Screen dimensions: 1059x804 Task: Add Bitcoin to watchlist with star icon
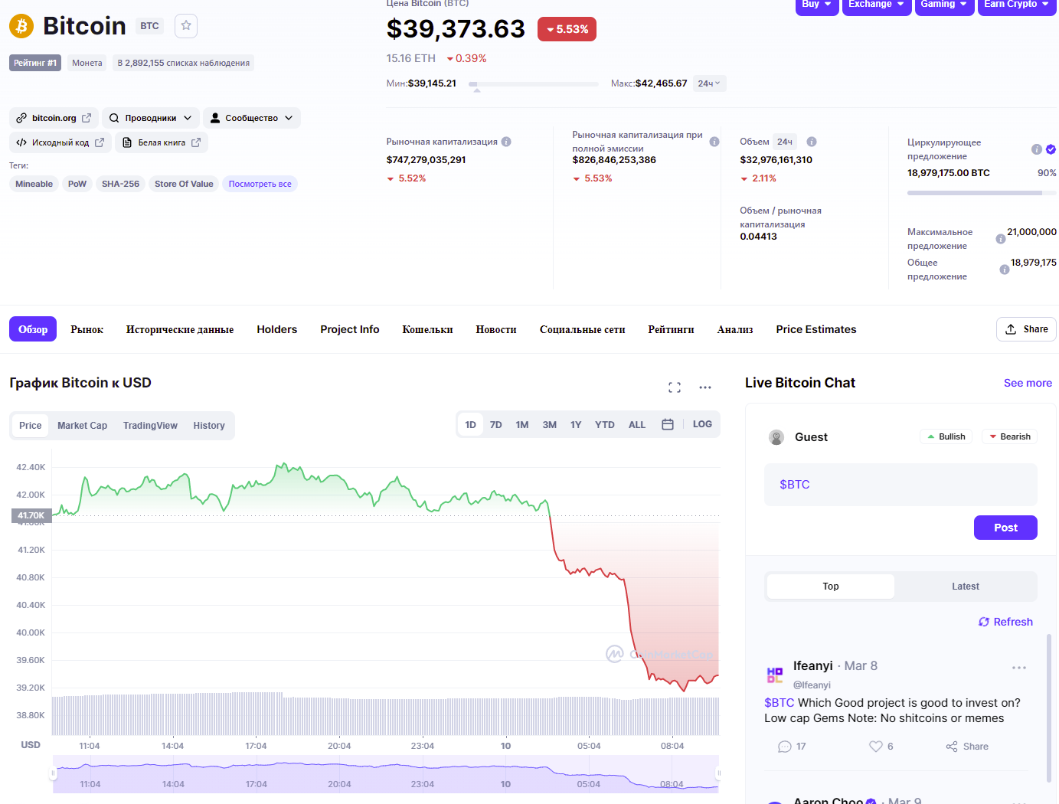[x=186, y=26]
